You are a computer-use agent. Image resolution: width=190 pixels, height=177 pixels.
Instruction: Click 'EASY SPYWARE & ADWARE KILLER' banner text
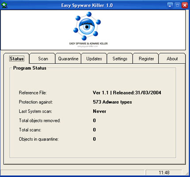click(x=88, y=43)
